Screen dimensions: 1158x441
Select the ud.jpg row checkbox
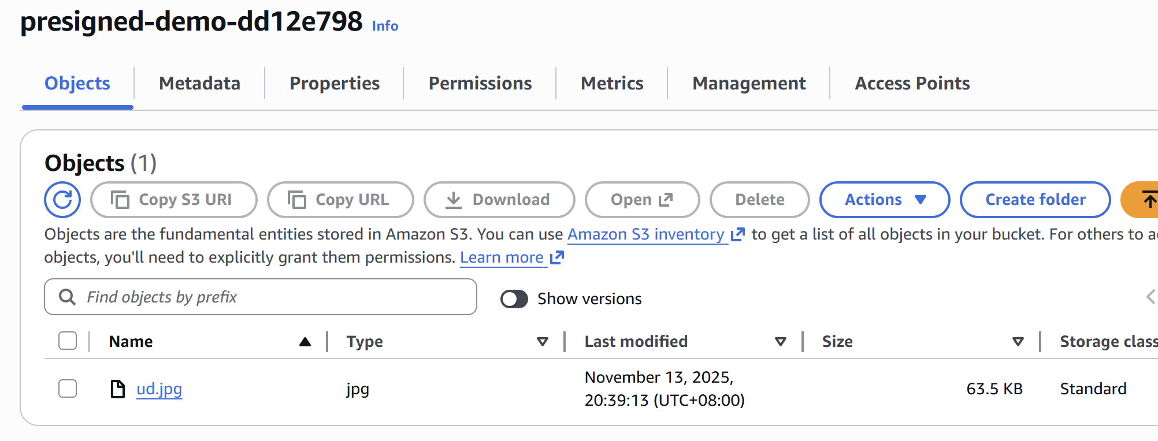68,389
